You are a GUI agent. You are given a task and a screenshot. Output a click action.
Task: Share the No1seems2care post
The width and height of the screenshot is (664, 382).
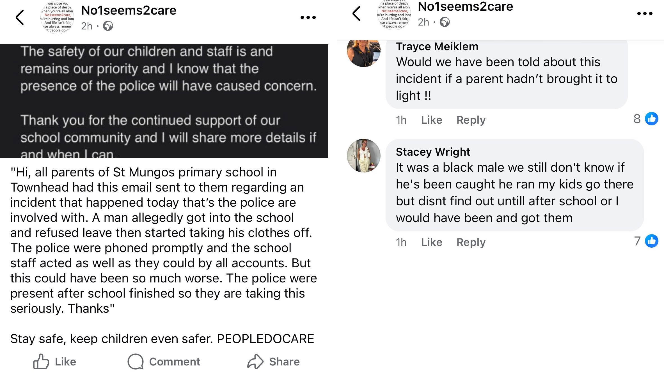click(x=274, y=362)
